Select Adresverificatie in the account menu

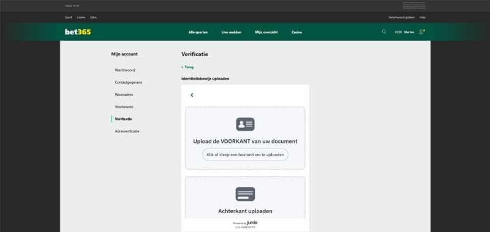click(x=127, y=131)
